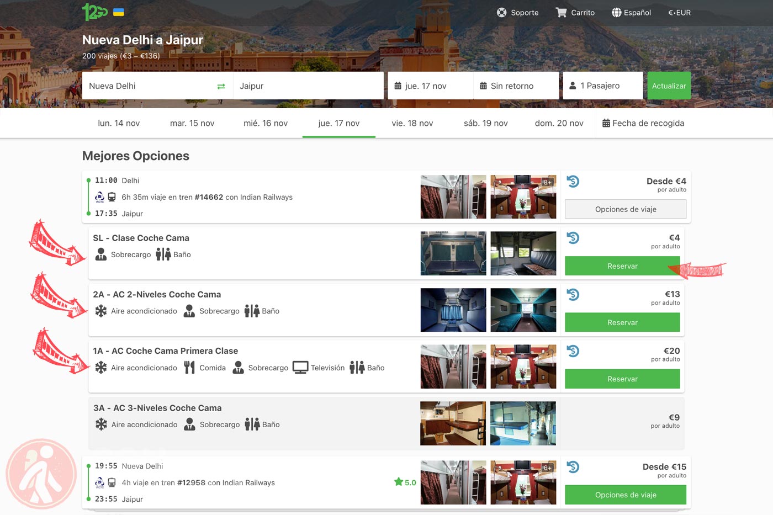This screenshot has height=515, width=773.
Task: Click 'Desde €15' price text
Action: (x=664, y=467)
